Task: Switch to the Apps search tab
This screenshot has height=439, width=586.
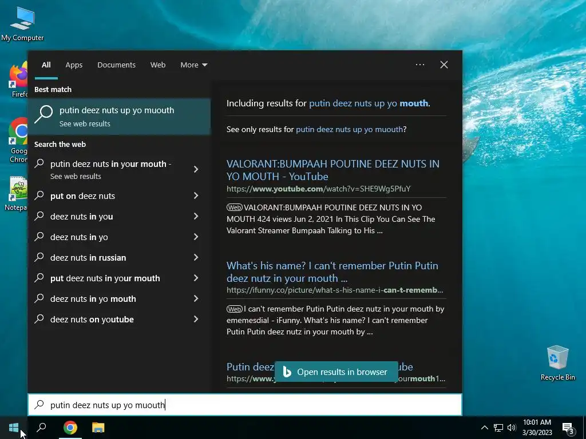Action: (x=74, y=65)
